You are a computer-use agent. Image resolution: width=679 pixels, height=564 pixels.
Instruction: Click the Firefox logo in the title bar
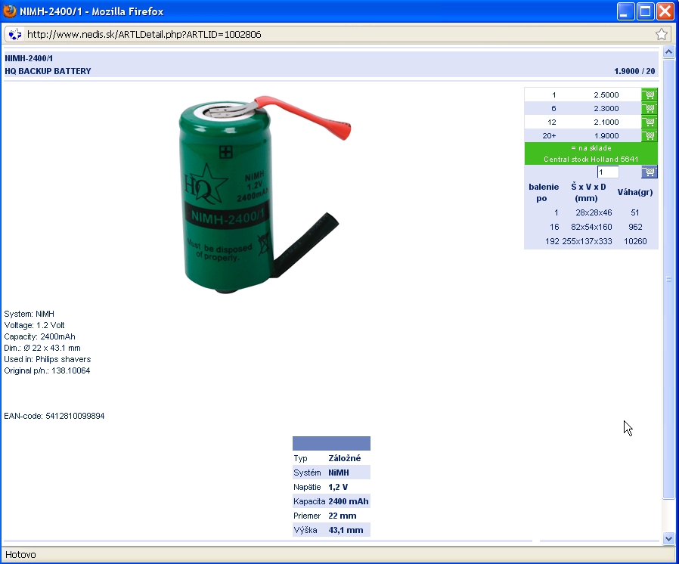click(10, 11)
